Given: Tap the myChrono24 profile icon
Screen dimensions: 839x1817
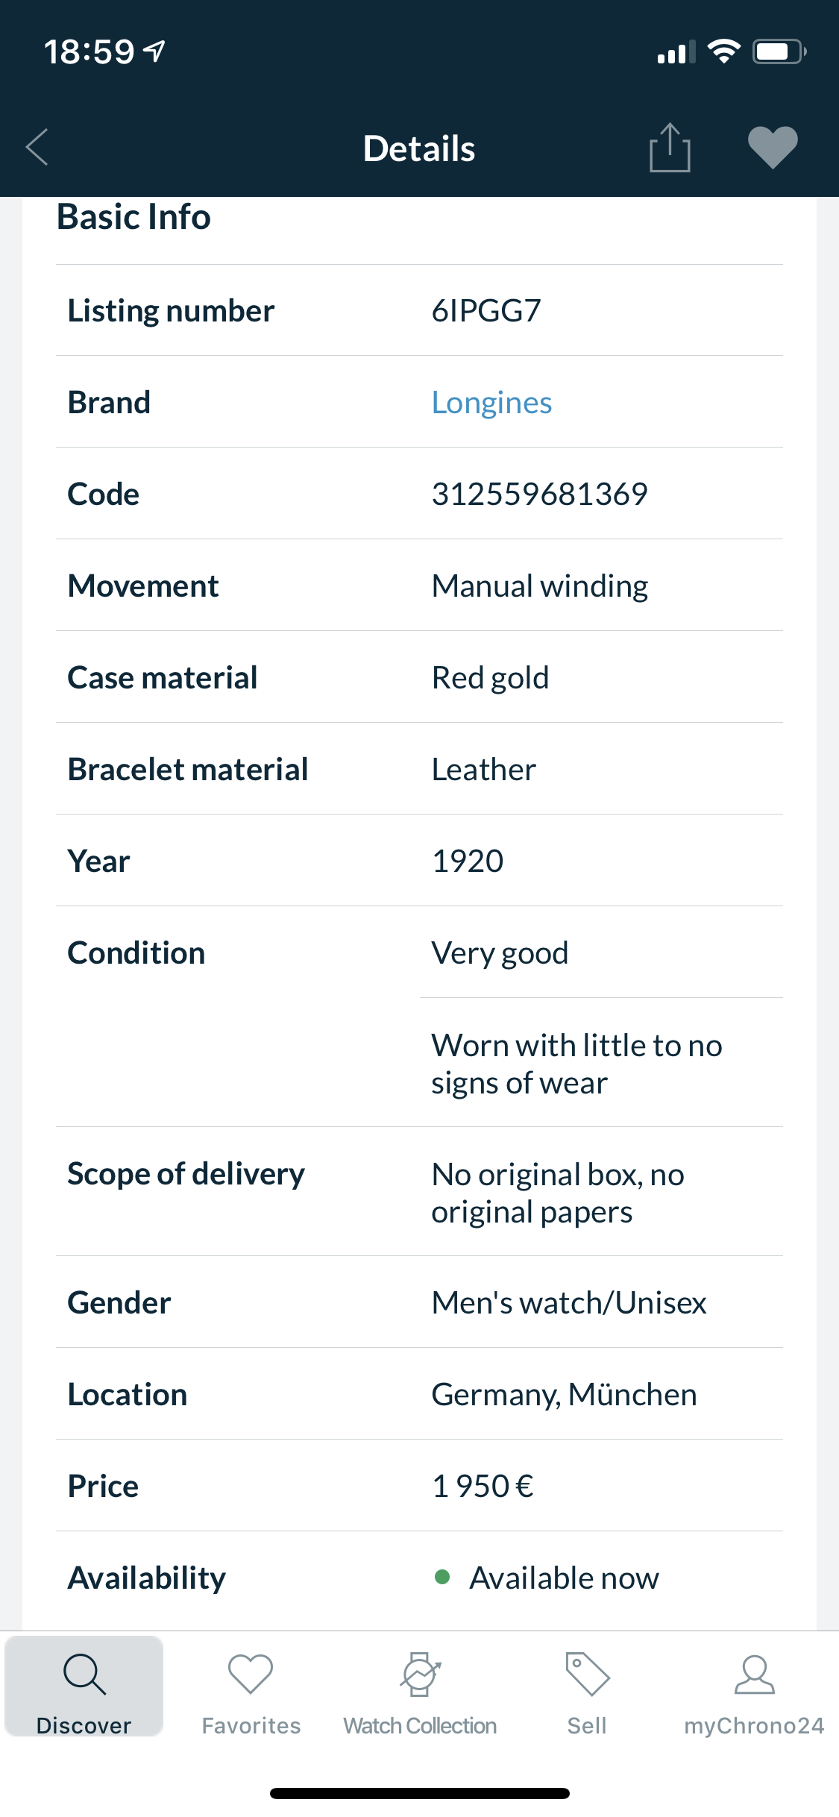Looking at the screenshot, I should tap(754, 1675).
